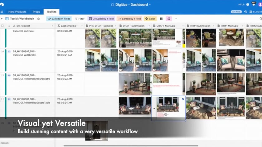Click the Last Email EST formula icon
Viewport: 262px width, 147px height.
click(59, 26)
